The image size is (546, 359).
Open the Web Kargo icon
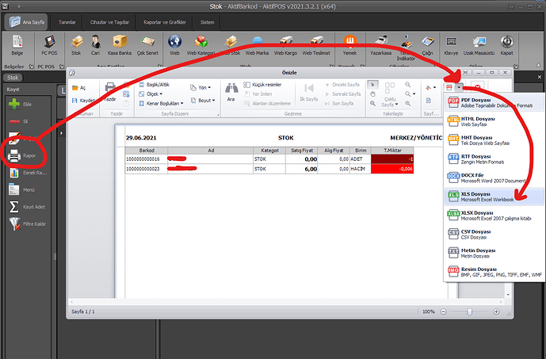[x=285, y=45]
